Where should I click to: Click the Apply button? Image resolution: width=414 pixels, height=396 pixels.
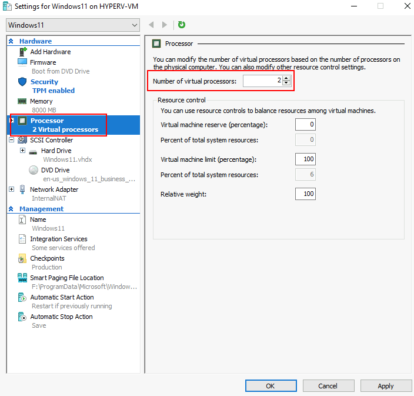[x=386, y=386]
